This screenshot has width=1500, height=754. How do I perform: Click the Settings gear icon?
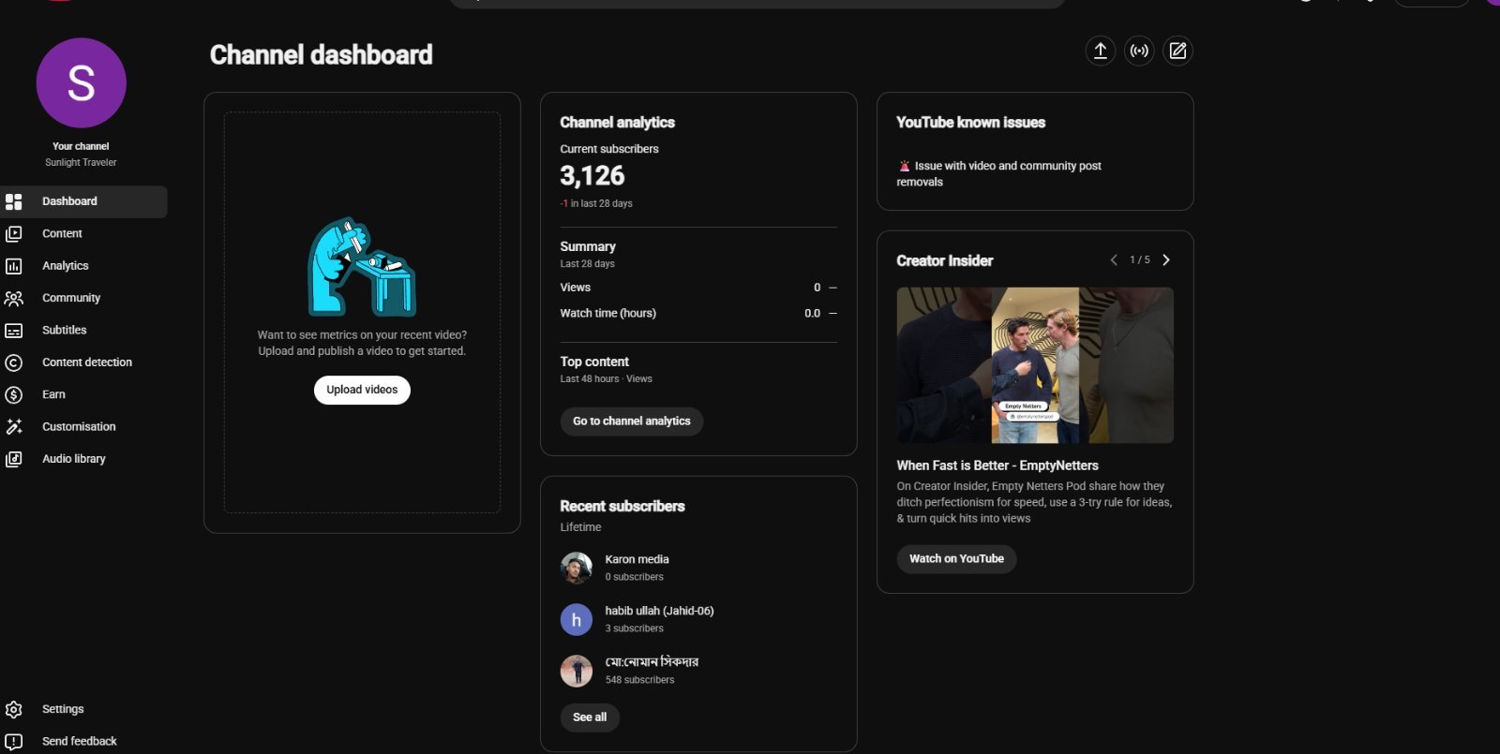click(14, 709)
